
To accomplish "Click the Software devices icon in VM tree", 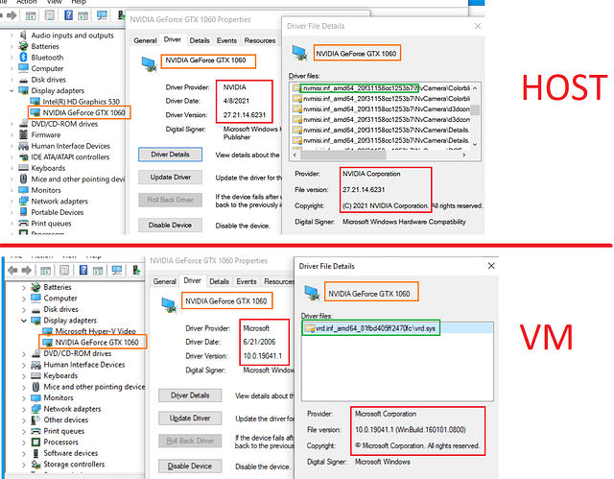I will tap(35, 453).
